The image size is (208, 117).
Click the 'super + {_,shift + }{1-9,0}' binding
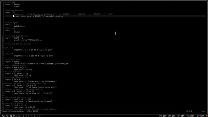tap(20, 91)
